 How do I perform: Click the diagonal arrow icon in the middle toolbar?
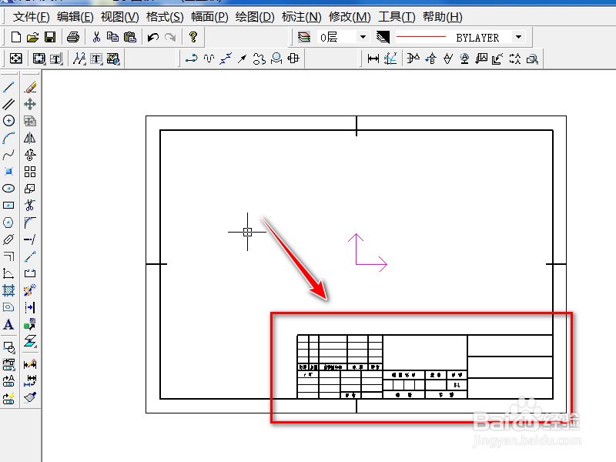tap(242, 59)
